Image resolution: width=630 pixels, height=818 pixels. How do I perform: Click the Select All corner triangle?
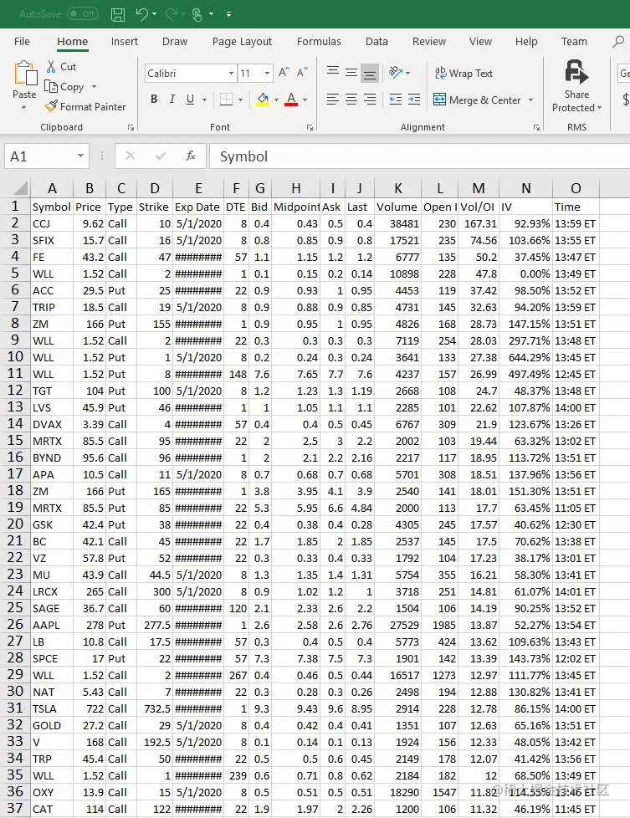pyautogui.click(x=22, y=188)
